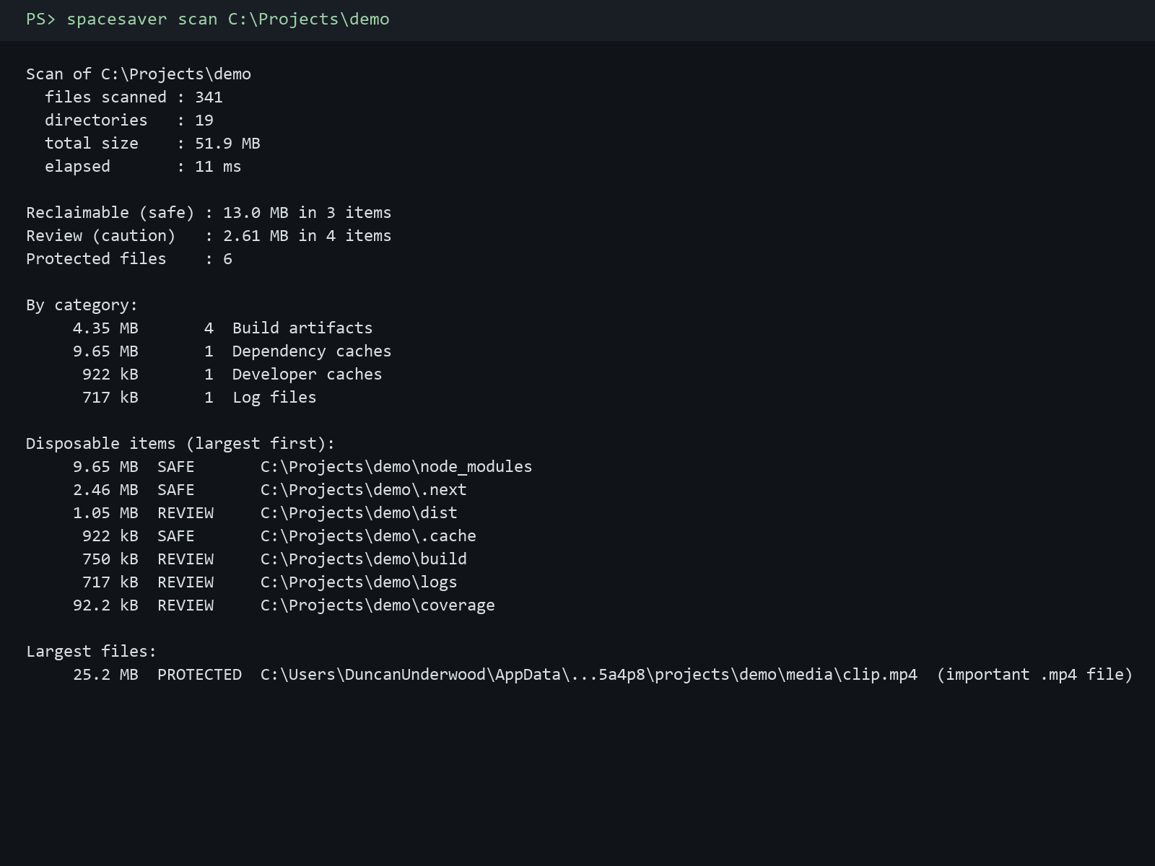1155x866 pixels.
Task: Click the 'elapsed : 11 ms' line
Action: (143, 167)
